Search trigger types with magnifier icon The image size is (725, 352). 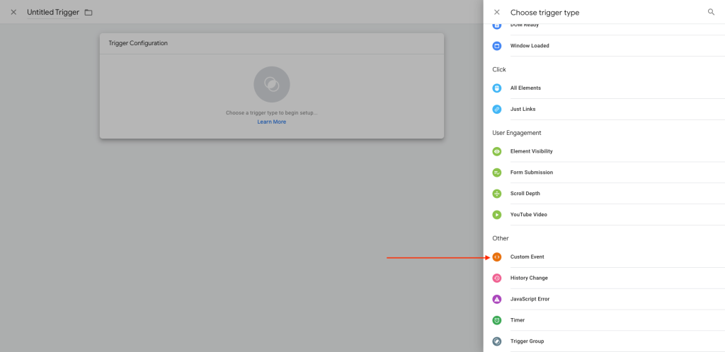711,12
